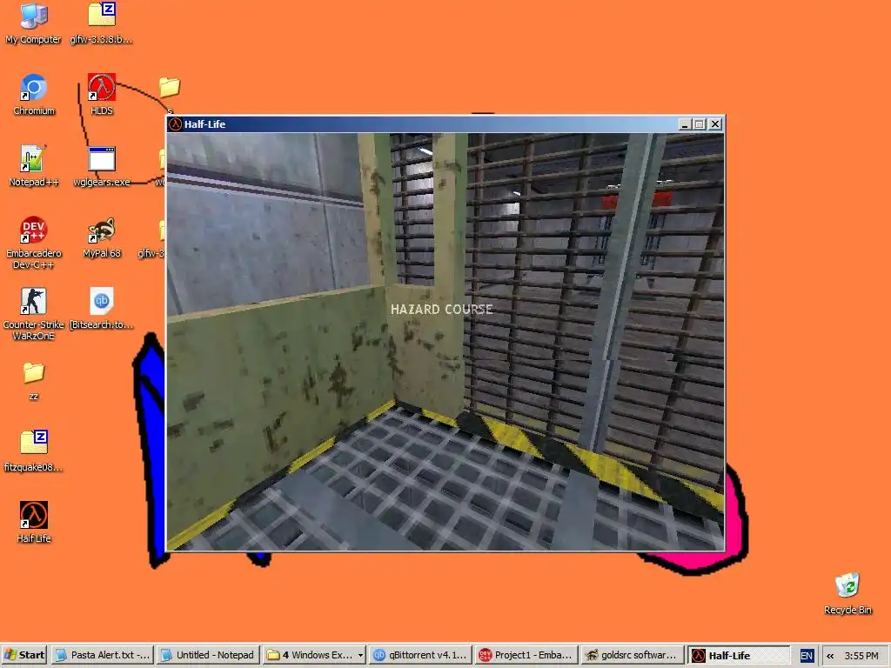The image size is (891, 668).
Task: Switch to Pasta Alert.txt taskbar window
Action: pyautogui.click(x=103, y=655)
